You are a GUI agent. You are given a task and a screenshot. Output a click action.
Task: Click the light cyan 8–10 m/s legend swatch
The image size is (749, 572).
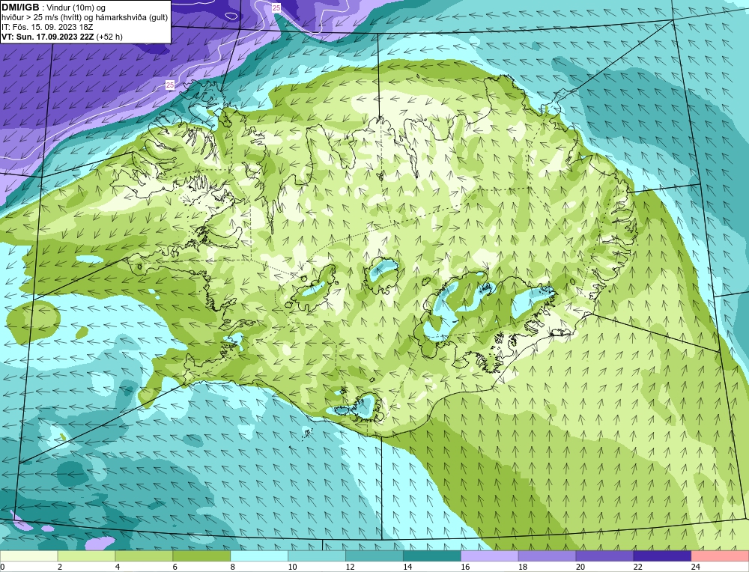[x=259, y=556]
